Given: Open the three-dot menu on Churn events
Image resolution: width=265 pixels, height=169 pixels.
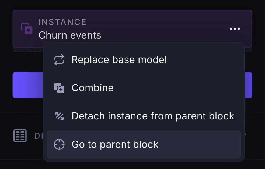Looking at the screenshot, I should (235, 29).
